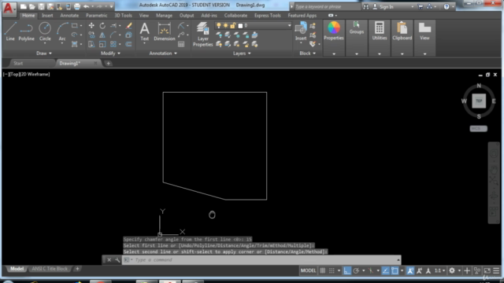
Task: Select the Line drawing tool
Action: pos(10,31)
